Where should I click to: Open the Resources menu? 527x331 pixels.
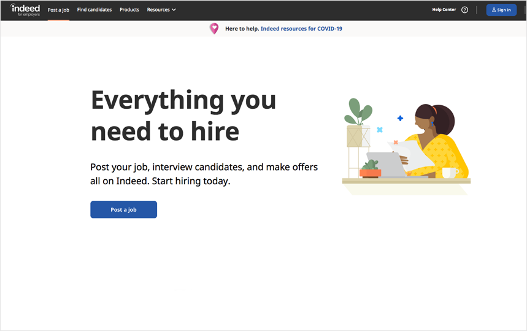click(161, 10)
